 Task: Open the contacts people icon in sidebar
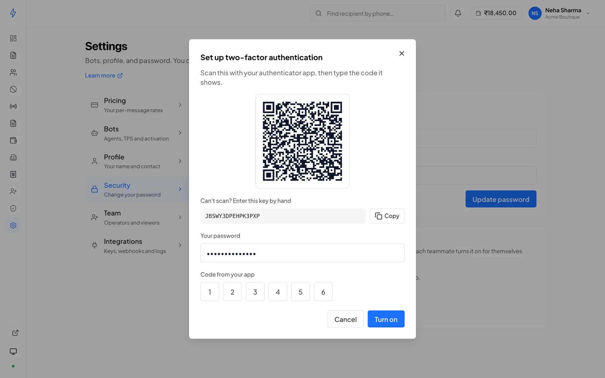13,72
